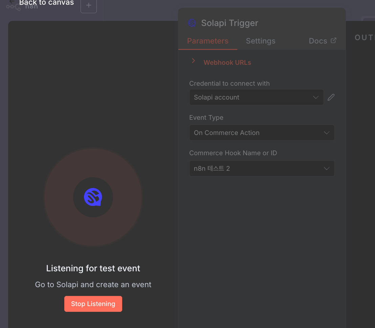Click the "Back to canvas" text link

[x=46, y=3]
